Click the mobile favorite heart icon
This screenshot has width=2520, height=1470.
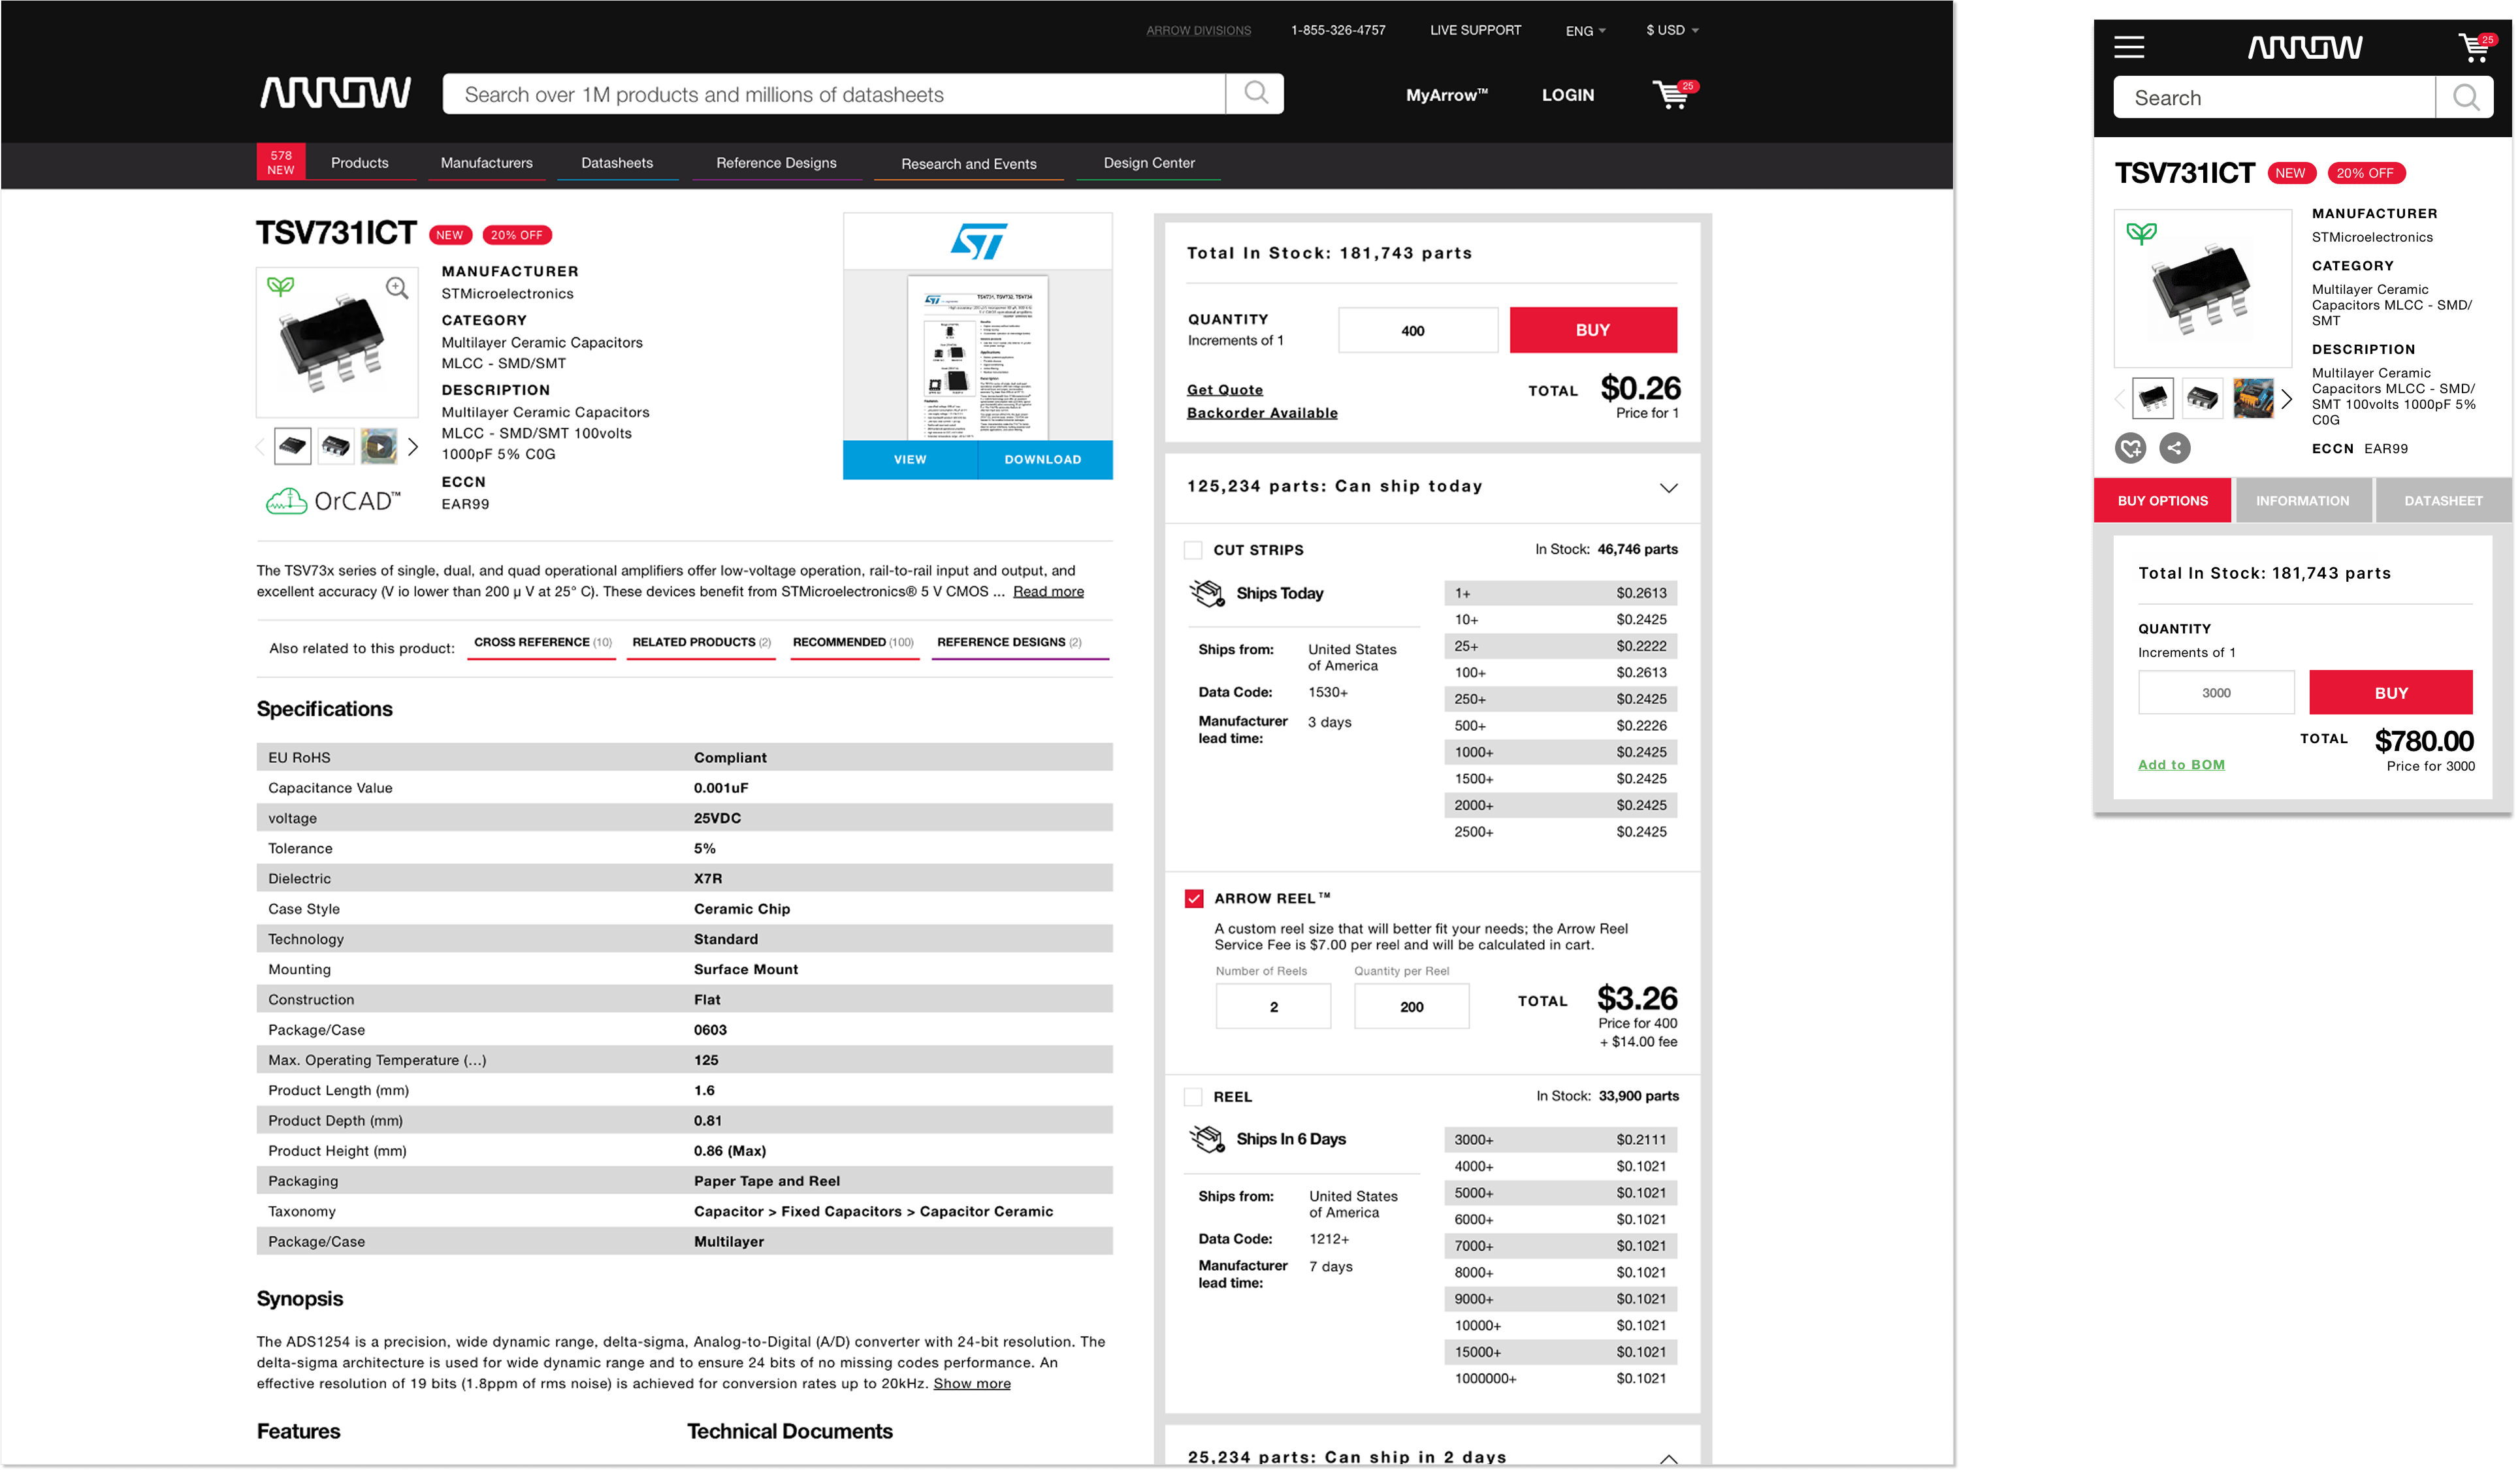coord(2130,448)
